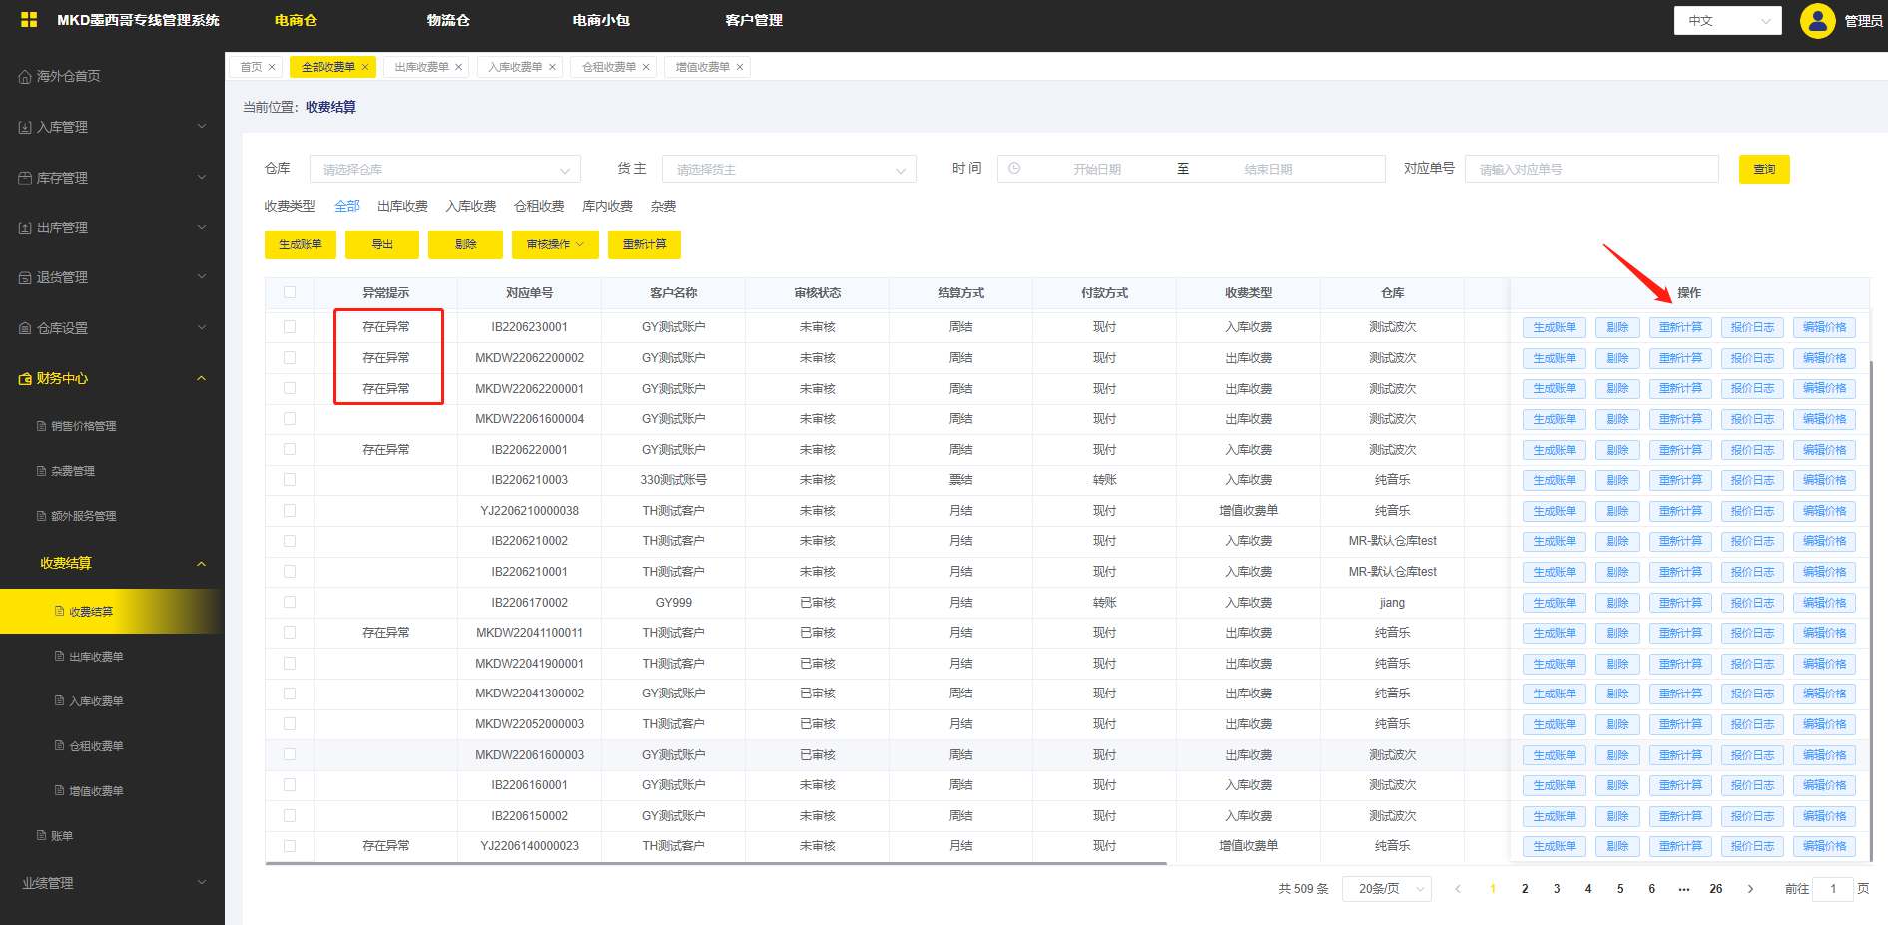
Task: Toggle the select-all checkbox in table header
Action: click(290, 292)
